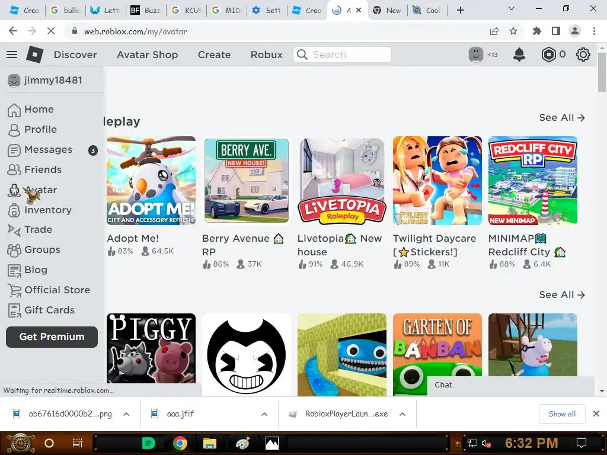
Task: Open the RobloxPlayerLauncher exe download options
Action: coord(402,414)
